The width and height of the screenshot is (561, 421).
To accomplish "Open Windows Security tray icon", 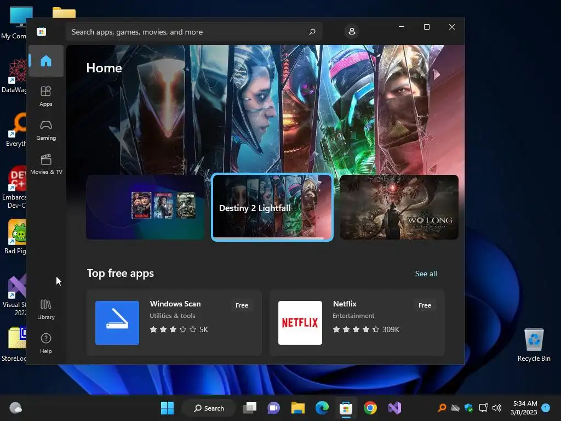I will click(469, 408).
